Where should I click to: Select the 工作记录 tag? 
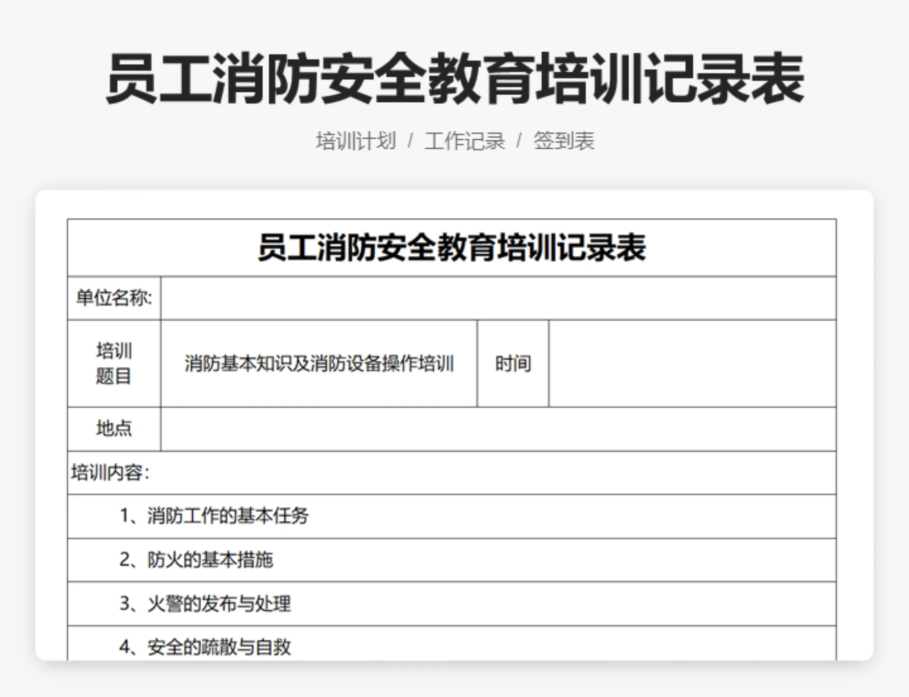point(464,141)
